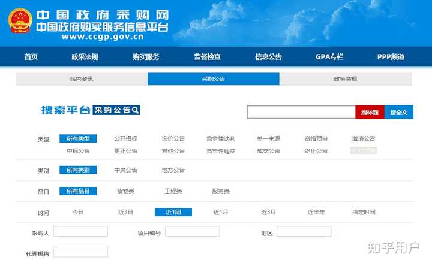The width and height of the screenshot is (432, 263).
Task: Filter by 询价公告 type
Action: coord(173,138)
